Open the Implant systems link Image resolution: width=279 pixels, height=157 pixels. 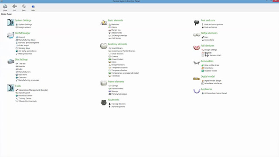tap(118, 106)
